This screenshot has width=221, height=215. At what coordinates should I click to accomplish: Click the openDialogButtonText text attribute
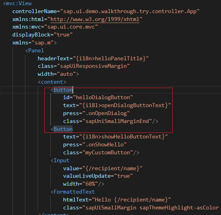point(117,105)
